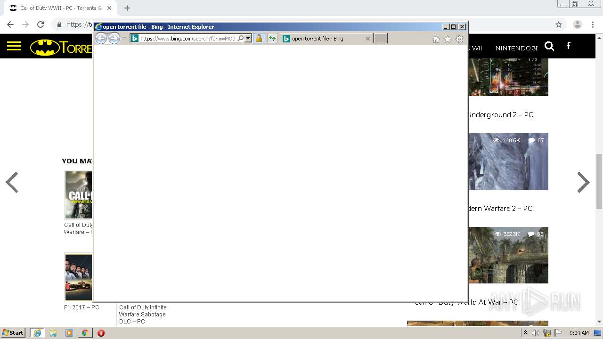Close the 'open torrent file - Bing' IE tab
Screen dimensions: 603x339
click(x=368, y=39)
